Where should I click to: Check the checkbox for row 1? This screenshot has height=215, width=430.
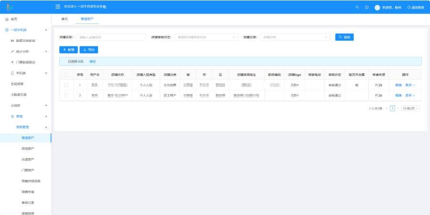pyautogui.click(x=66, y=85)
